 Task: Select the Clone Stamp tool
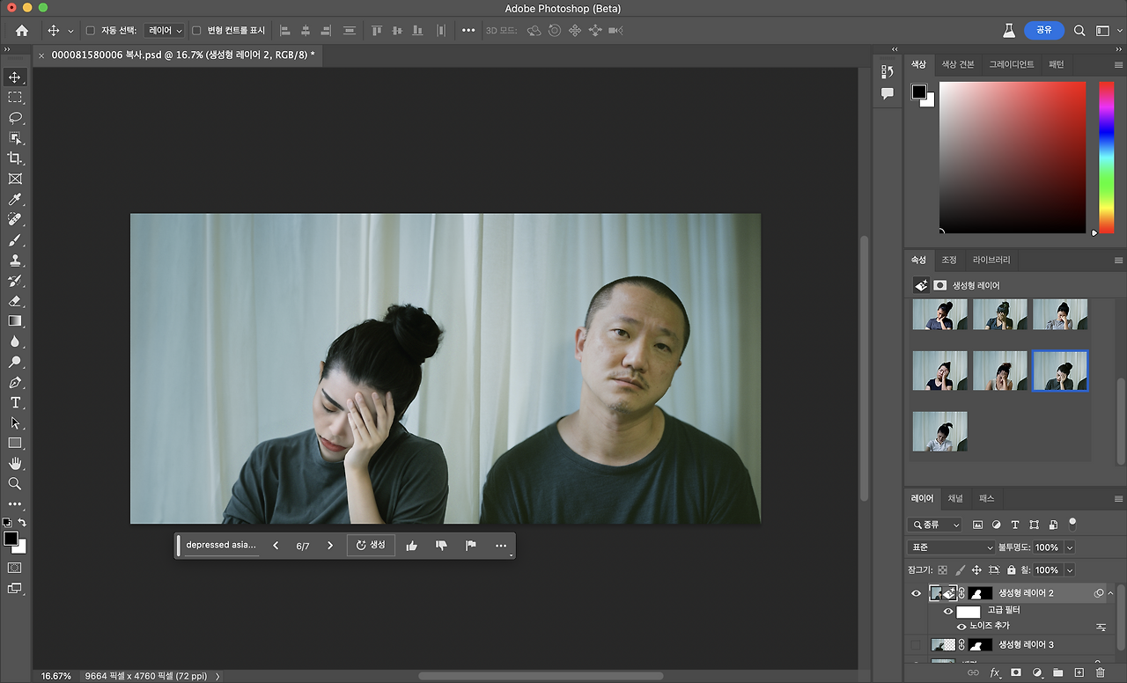tap(15, 261)
